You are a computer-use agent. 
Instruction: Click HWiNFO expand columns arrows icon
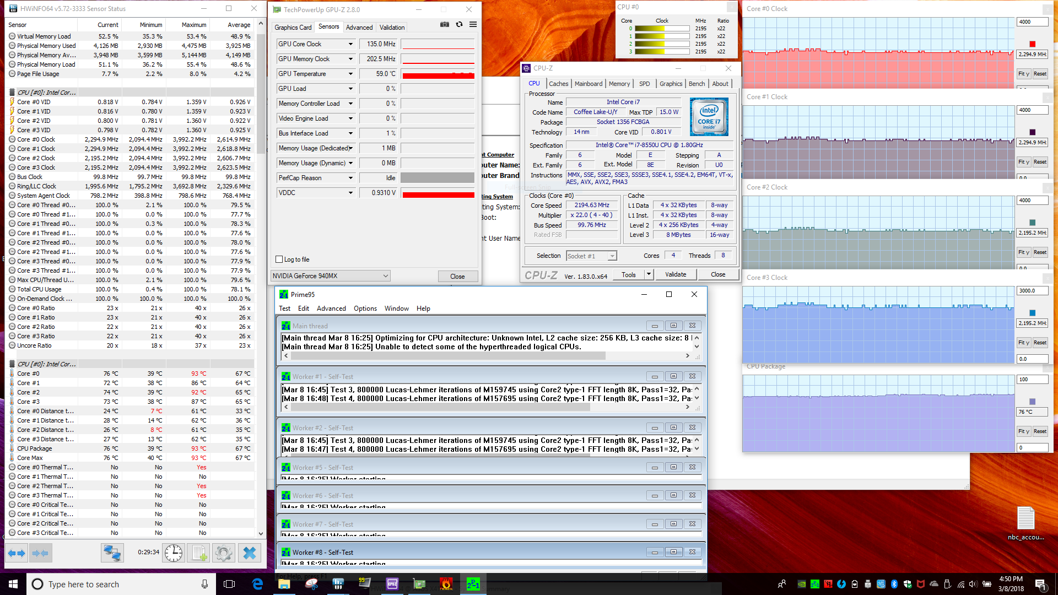[17, 553]
